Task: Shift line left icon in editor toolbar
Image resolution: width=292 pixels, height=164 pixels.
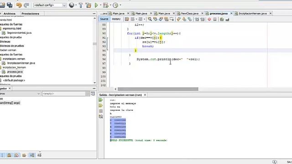Action: point(197,19)
